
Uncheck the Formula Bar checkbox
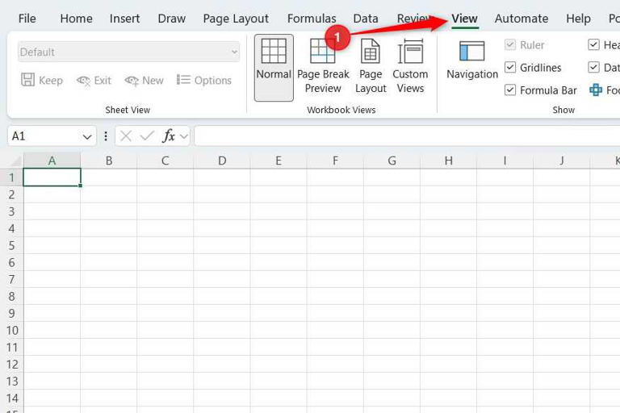pyautogui.click(x=510, y=90)
